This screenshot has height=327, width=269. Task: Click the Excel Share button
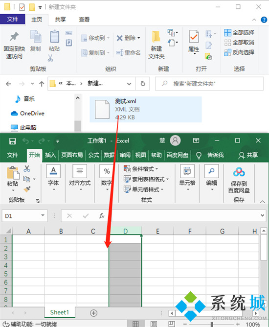click(x=248, y=155)
